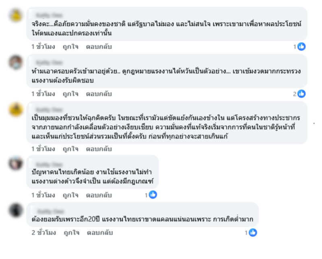Click like reaction icon on the last comment
322x259 pixels.
point(252,232)
